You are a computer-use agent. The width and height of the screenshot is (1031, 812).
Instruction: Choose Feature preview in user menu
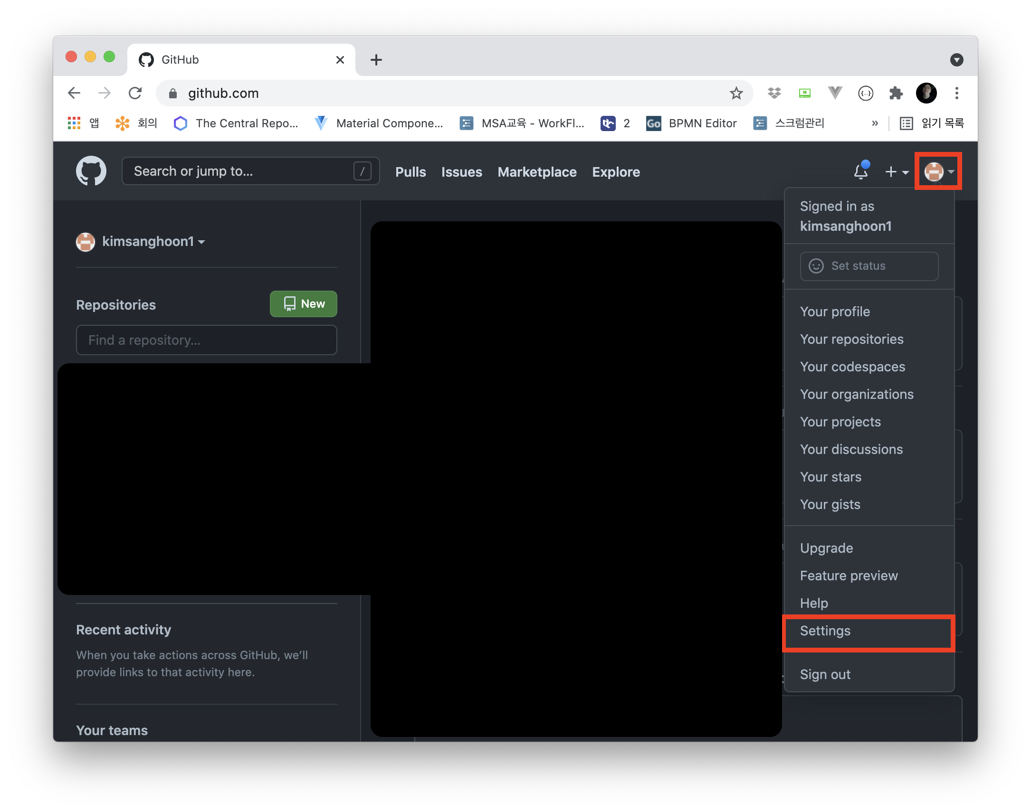[x=869, y=576]
